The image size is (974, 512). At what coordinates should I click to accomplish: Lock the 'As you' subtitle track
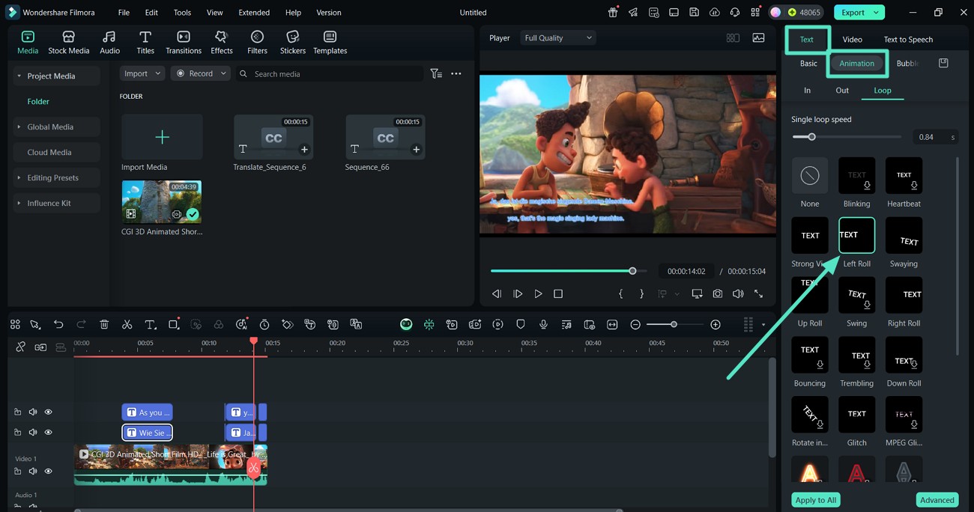pos(17,412)
